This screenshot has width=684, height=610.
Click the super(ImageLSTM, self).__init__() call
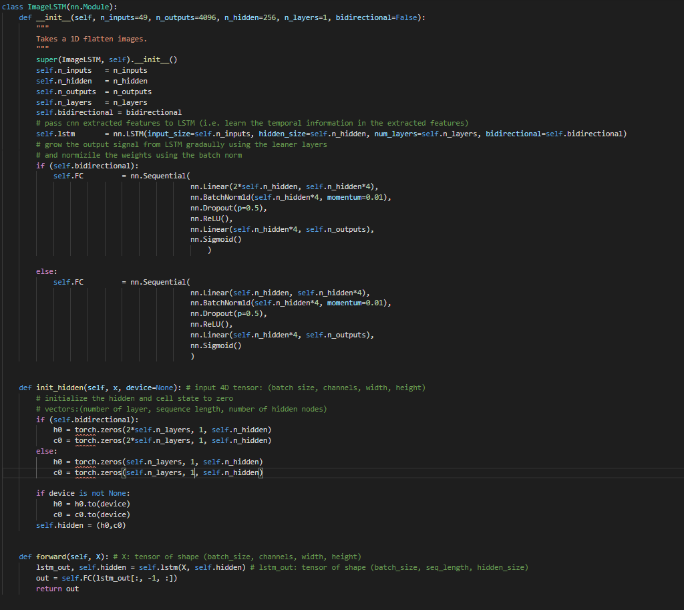(106, 59)
